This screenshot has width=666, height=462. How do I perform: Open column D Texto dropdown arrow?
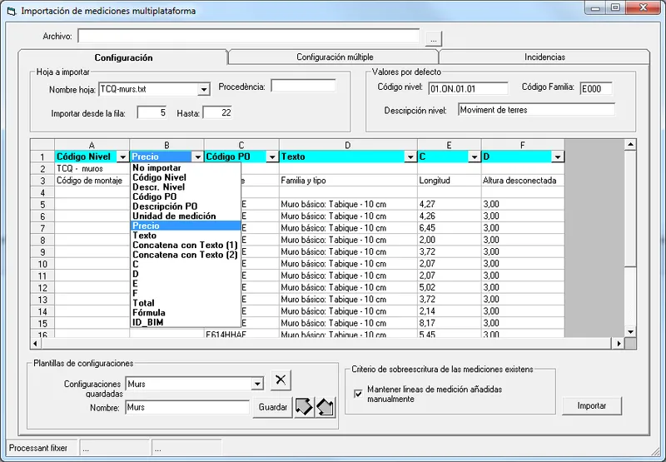tap(410, 157)
